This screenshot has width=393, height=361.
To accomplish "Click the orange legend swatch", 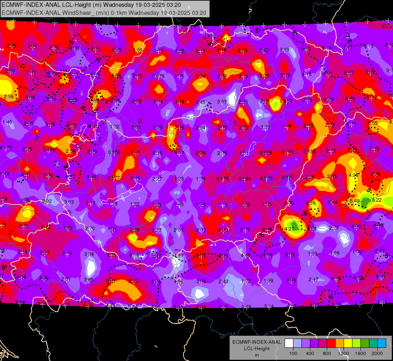I will [x=340, y=343].
